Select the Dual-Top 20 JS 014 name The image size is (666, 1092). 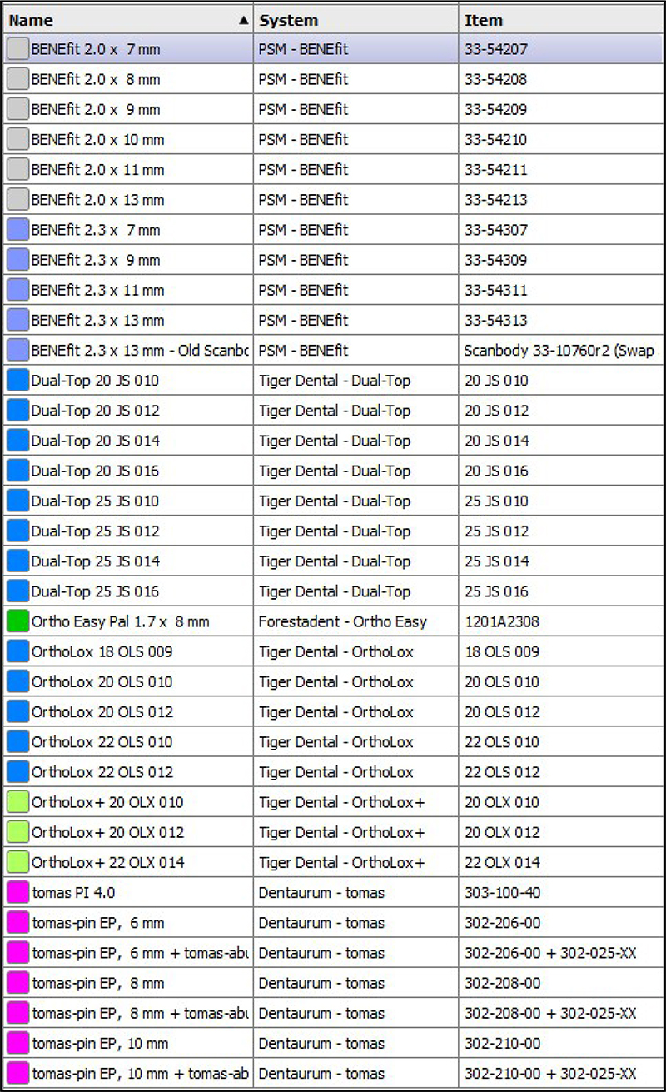95,441
